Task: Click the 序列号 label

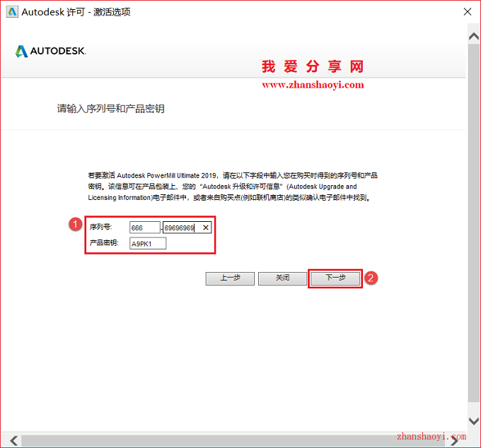Action: (101, 227)
